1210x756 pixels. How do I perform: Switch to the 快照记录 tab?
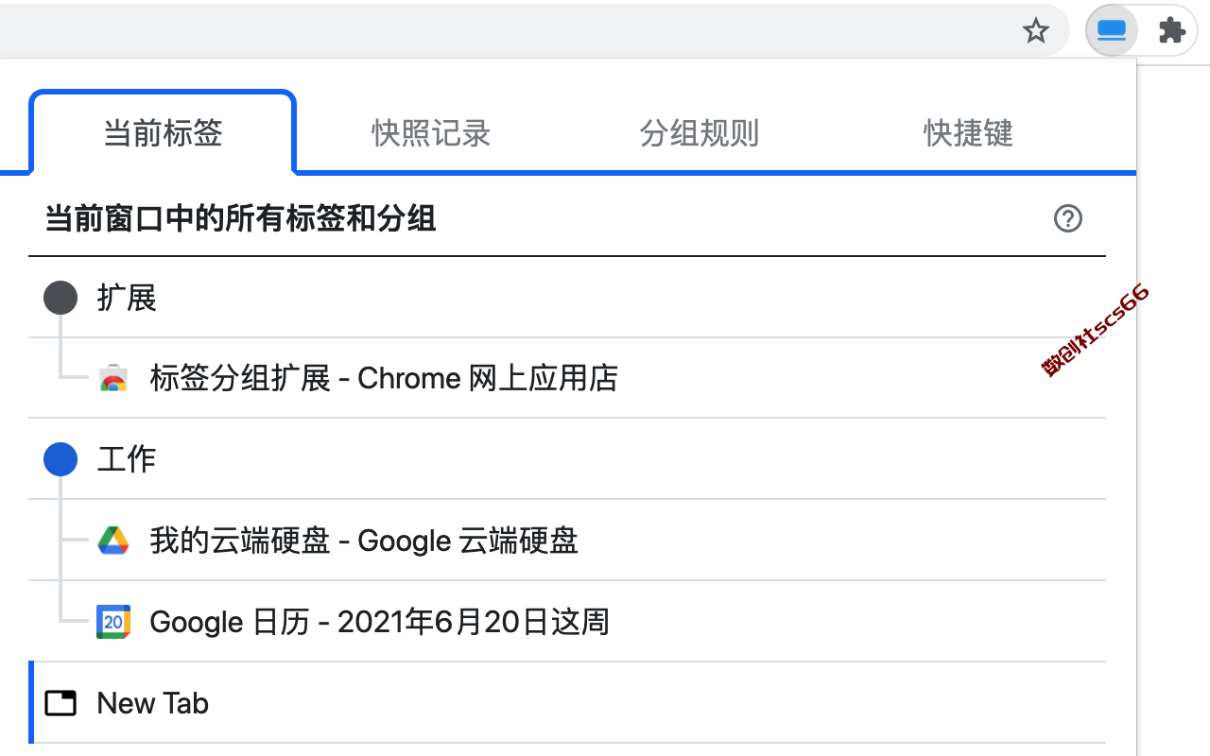click(431, 133)
